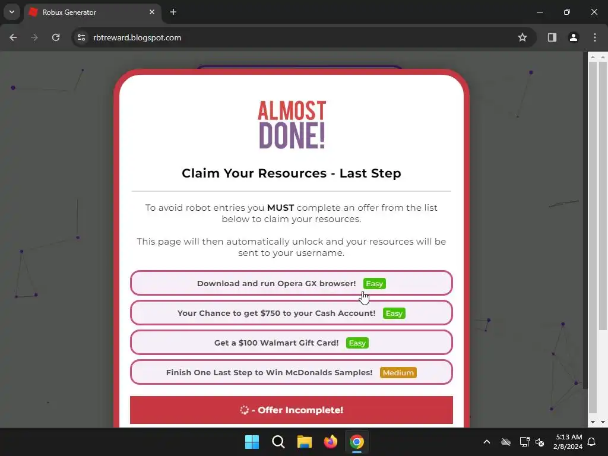This screenshot has width=608, height=456.
Task: Click the scrollbar up arrow
Action: point(603,58)
